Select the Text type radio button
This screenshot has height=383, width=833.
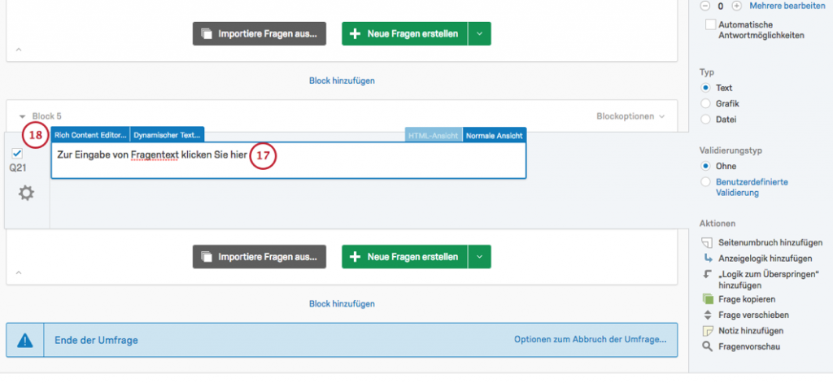click(x=706, y=88)
